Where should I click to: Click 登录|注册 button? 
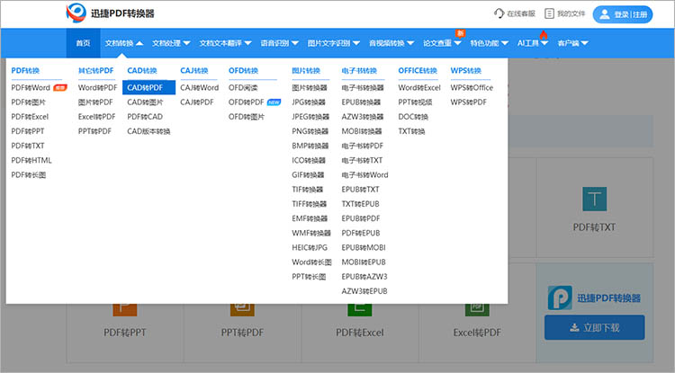tap(623, 14)
